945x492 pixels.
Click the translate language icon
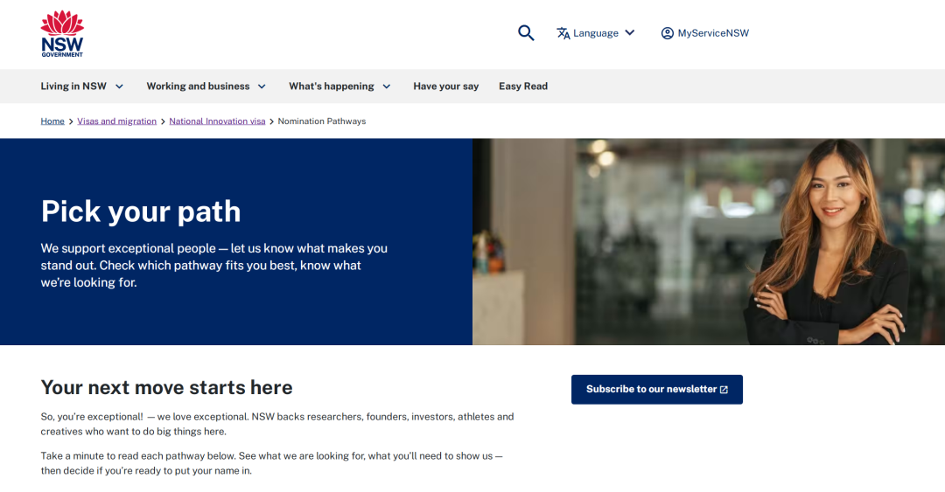pyautogui.click(x=563, y=33)
